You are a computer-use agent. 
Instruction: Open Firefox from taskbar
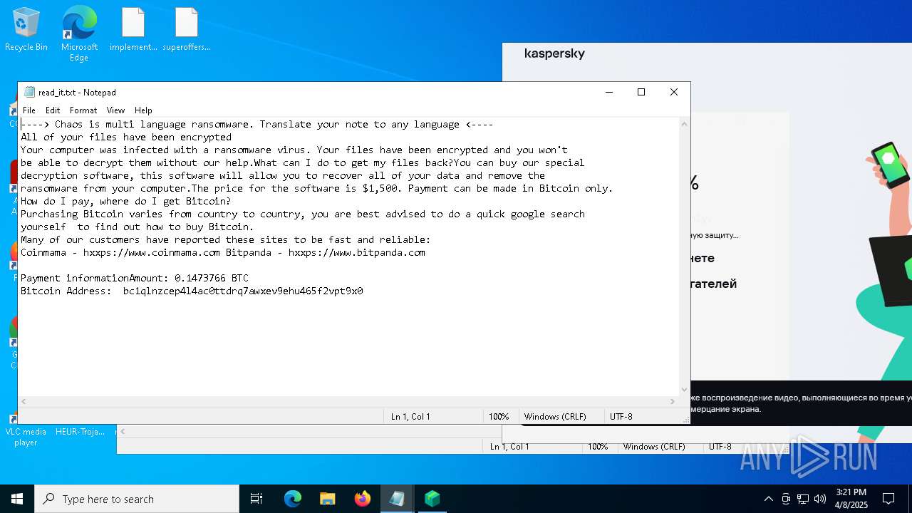click(x=363, y=499)
